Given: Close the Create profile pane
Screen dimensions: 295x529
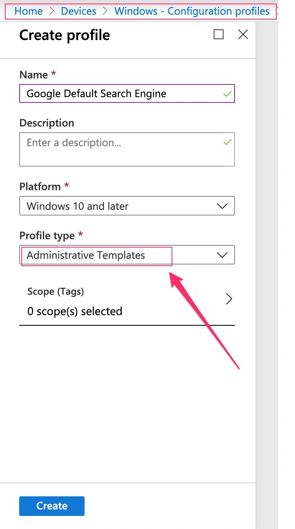Looking at the screenshot, I should coord(243,35).
